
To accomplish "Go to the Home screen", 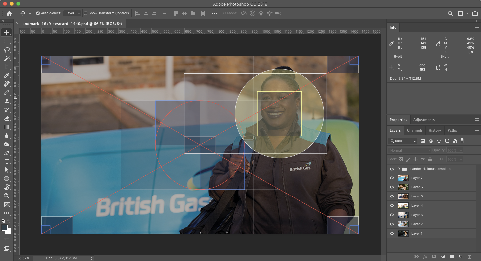I will [x=9, y=13].
